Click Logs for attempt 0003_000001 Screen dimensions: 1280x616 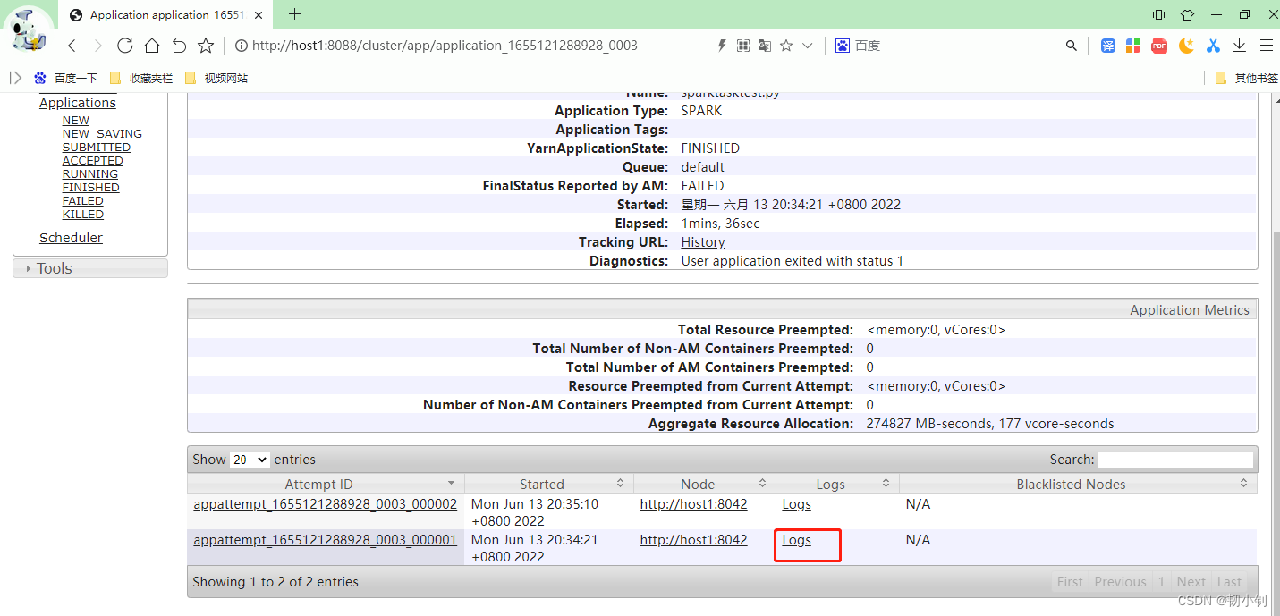pos(796,540)
